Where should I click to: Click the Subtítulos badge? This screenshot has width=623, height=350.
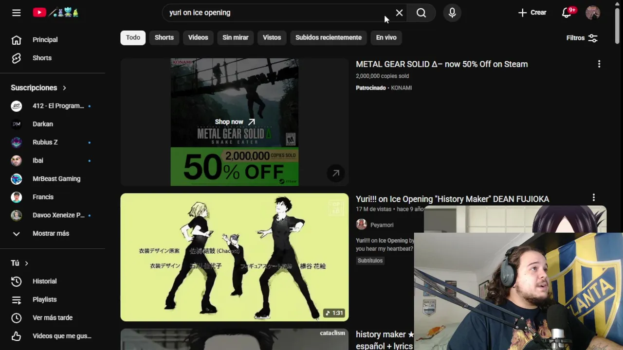(x=370, y=261)
